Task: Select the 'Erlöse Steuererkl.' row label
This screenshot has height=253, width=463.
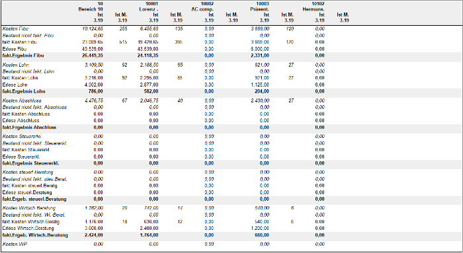Action: 21,157
